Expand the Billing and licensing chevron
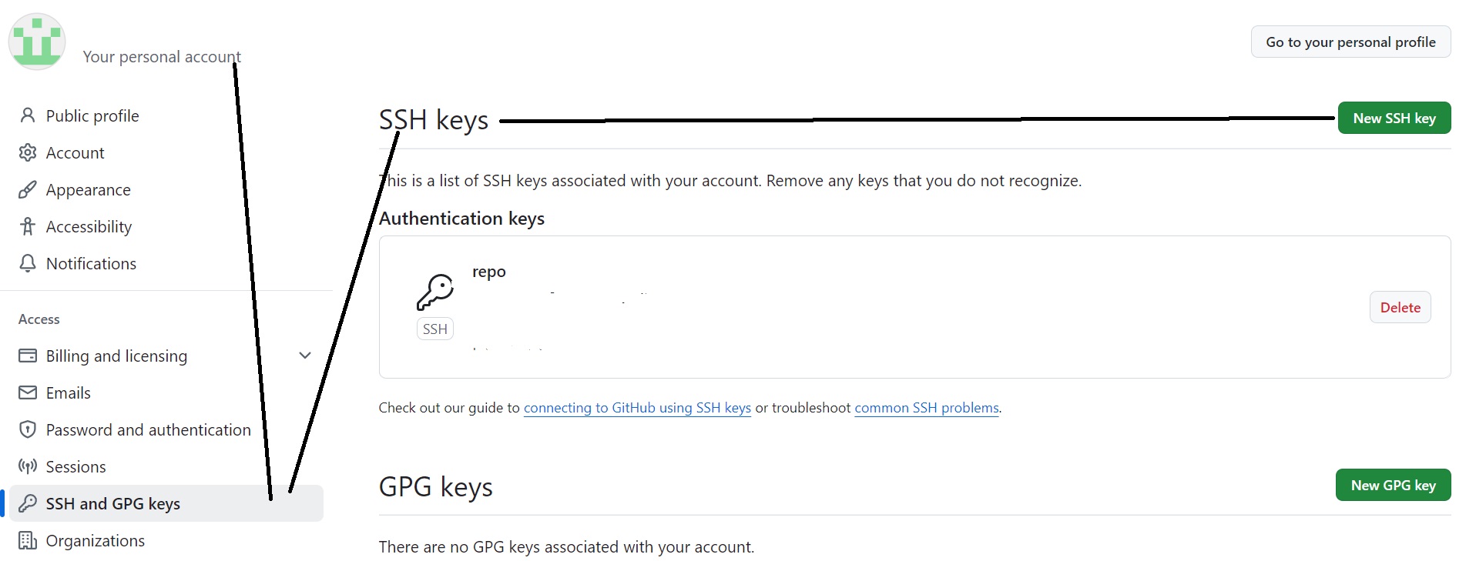 pyautogui.click(x=305, y=356)
